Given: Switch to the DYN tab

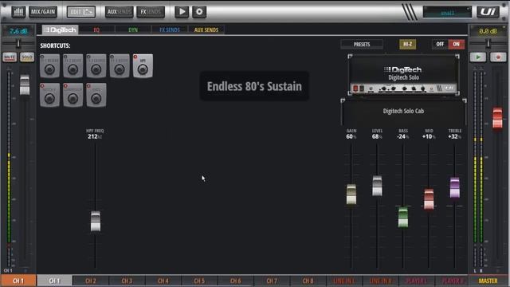Looking at the screenshot, I should 133,30.
